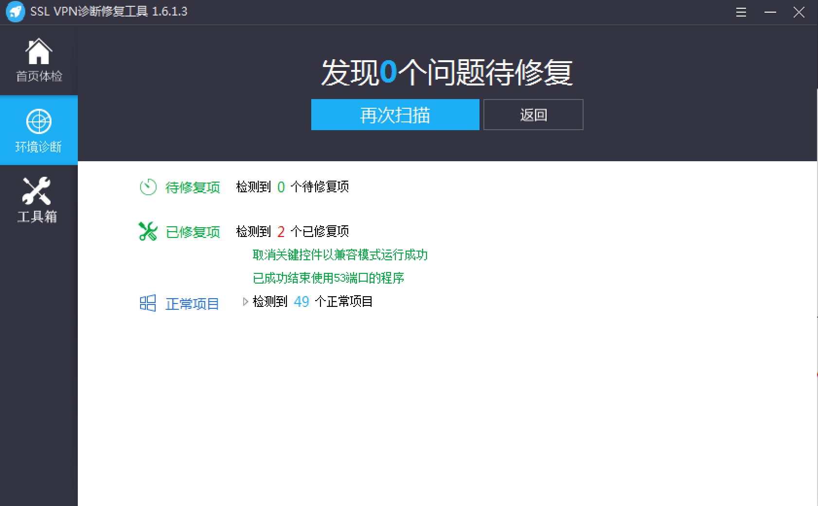Click the 发现0个问题待修复 headline
The height and width of the screenshot is (506, 818).
tap(447, 73)
